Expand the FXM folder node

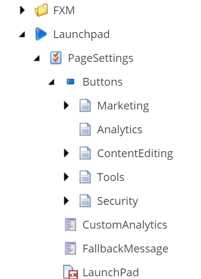click(22, 10)
